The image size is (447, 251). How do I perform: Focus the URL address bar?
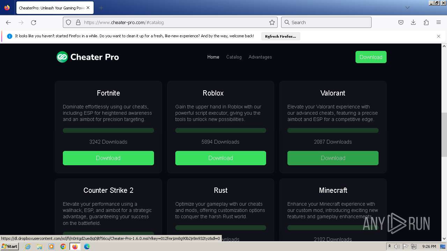point(170,22)
